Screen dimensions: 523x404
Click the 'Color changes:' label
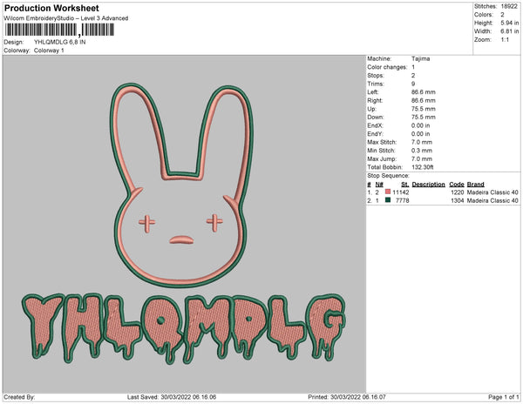(x=387, y=67)
